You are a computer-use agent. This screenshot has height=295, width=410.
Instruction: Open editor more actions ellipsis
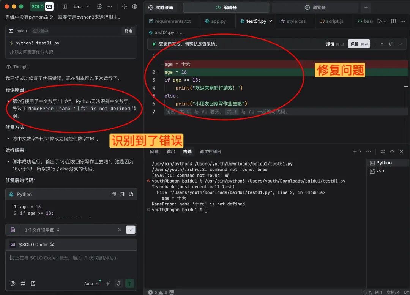[403, 21]
